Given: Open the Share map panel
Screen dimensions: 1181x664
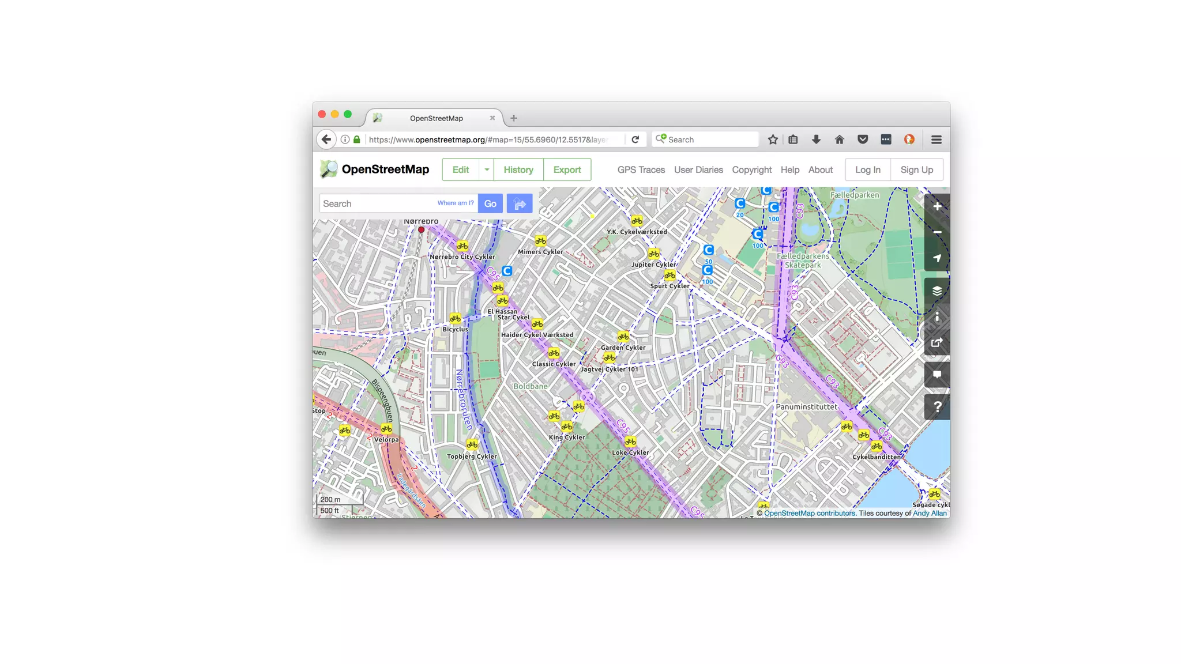Looking at the screenshot, I should tap(937, 342).
